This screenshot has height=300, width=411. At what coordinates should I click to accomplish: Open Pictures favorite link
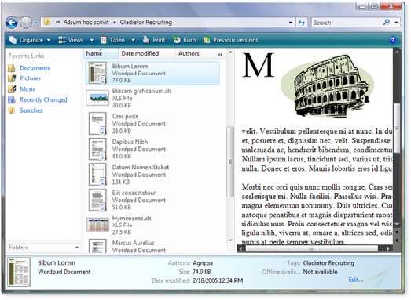30,78
